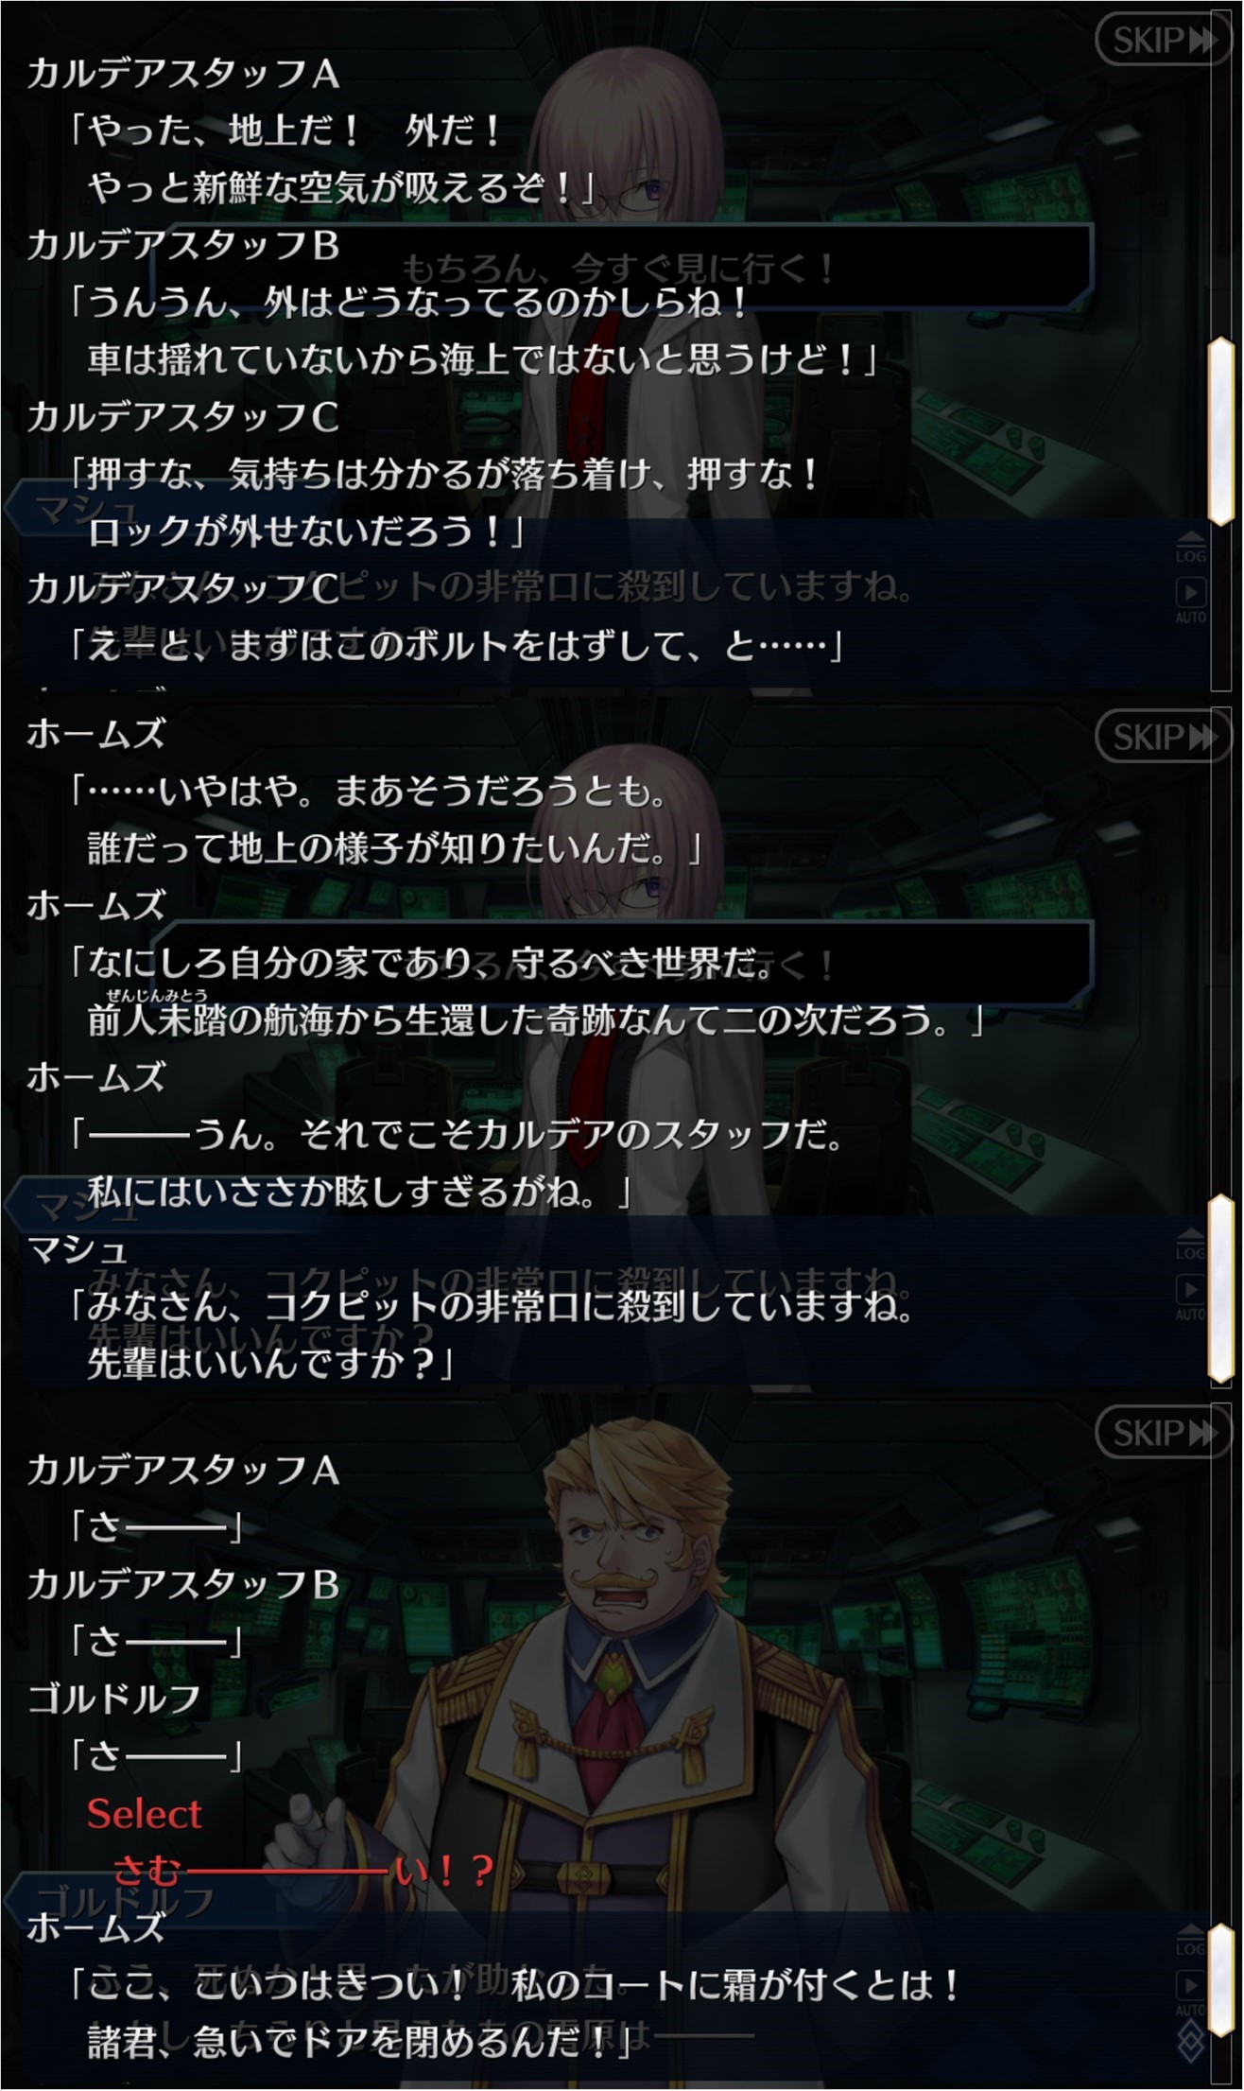The height and width of the screenshot is (2091, 1244).
Task: Toggle the AUTO icon in the ゴルドルフ panel
Action: (1191, 1994)
